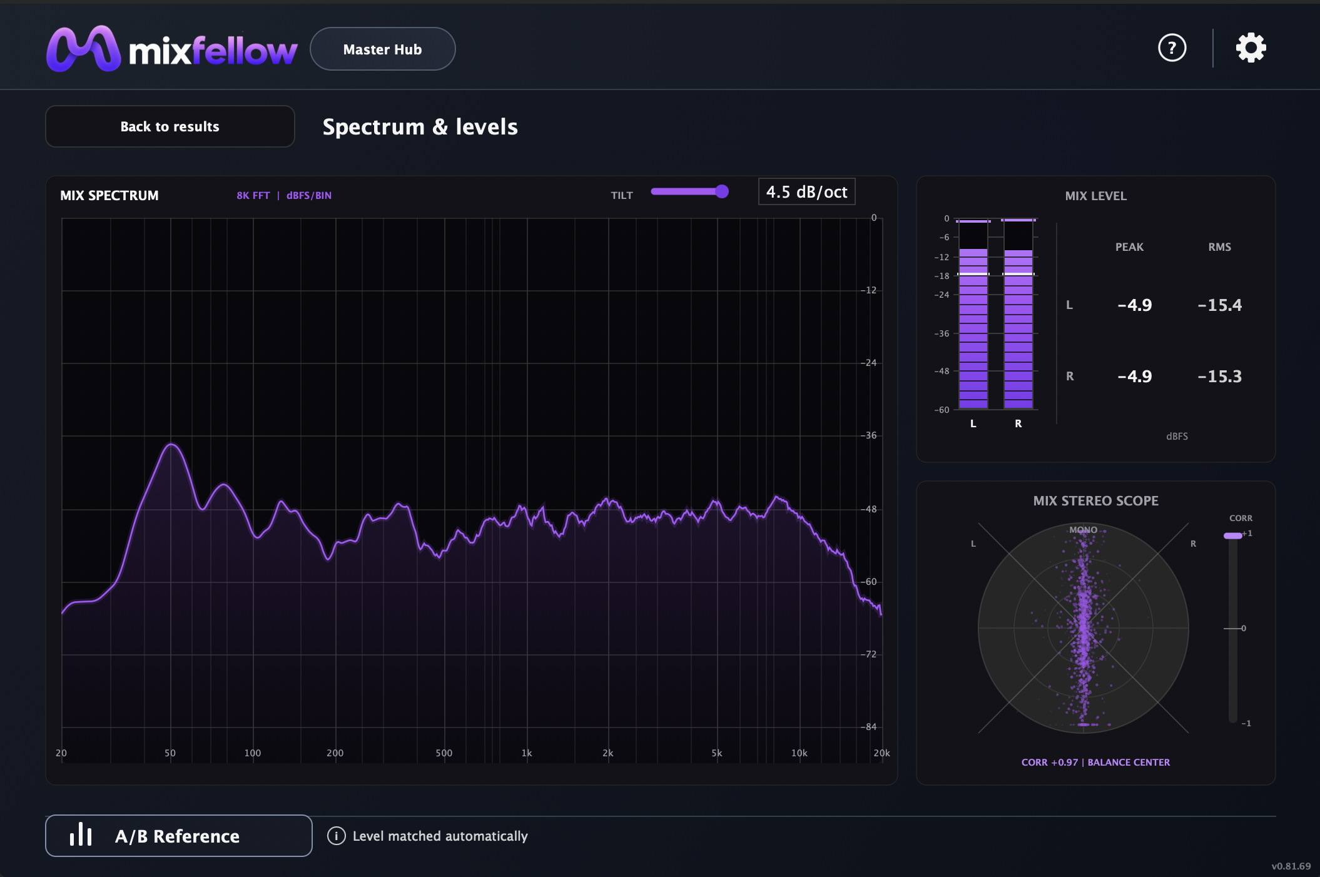This screenshot has height=877, width=1320.
Task: Open the Master Hub button
Action: tap(383, 49)
